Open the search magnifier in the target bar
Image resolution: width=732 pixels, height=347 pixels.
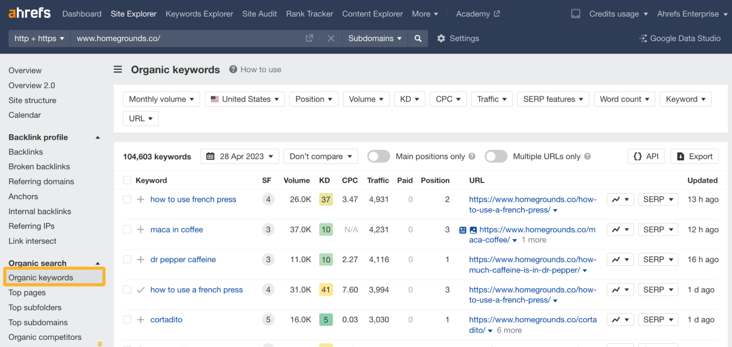coord(418,38)
